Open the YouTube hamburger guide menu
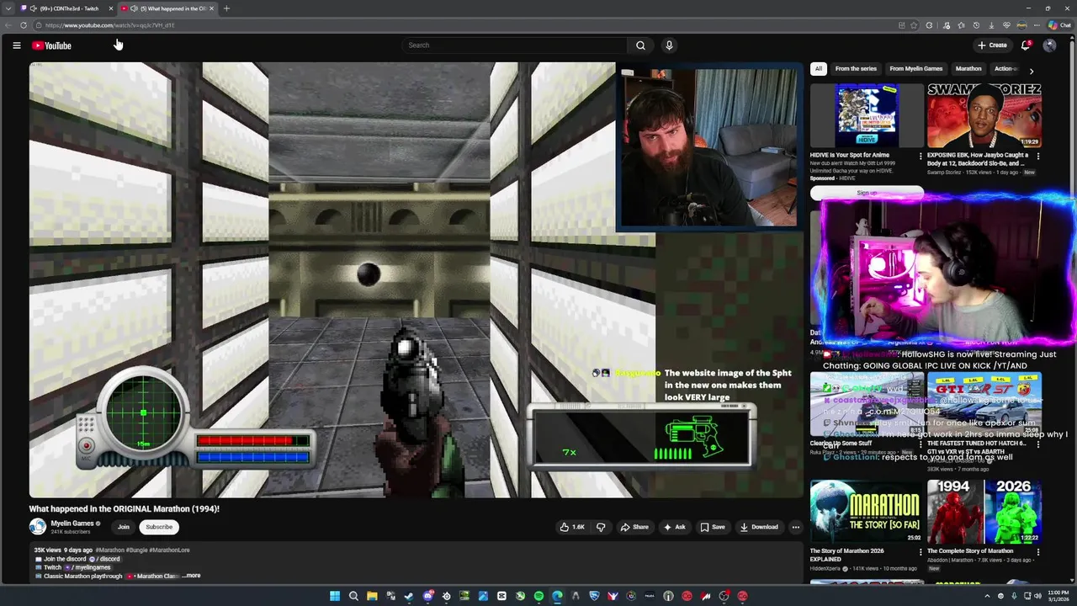1077x606 pixels. tap(16, 45)
